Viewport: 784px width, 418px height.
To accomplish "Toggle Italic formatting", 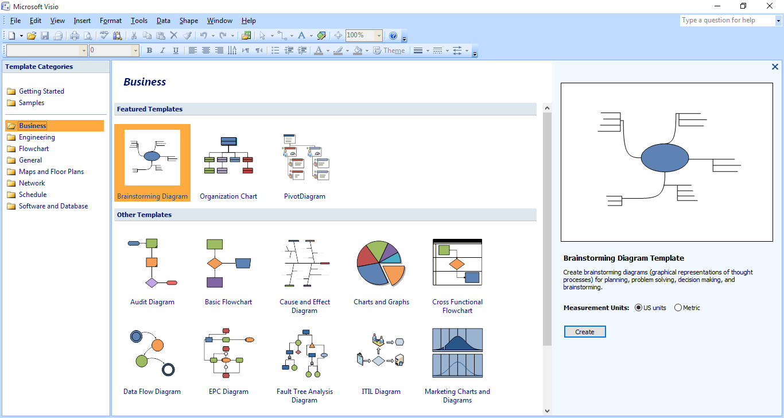I will pos(162,51).
